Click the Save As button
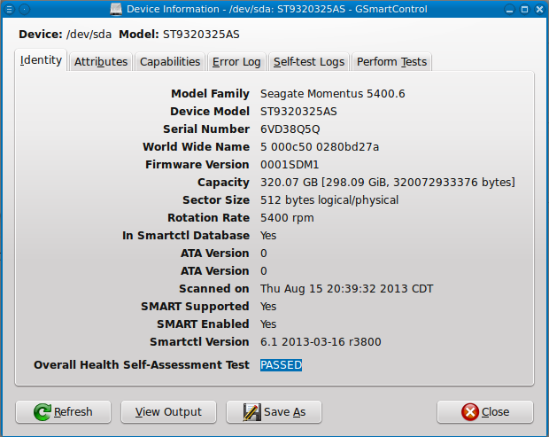This screenshot has height=437, width=549. pos(274,412)
